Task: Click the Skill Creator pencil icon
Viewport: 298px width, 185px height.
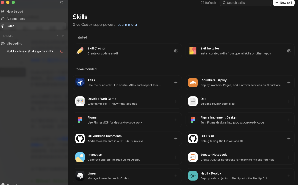Action: pyautogui.click(x=80, y=51)
